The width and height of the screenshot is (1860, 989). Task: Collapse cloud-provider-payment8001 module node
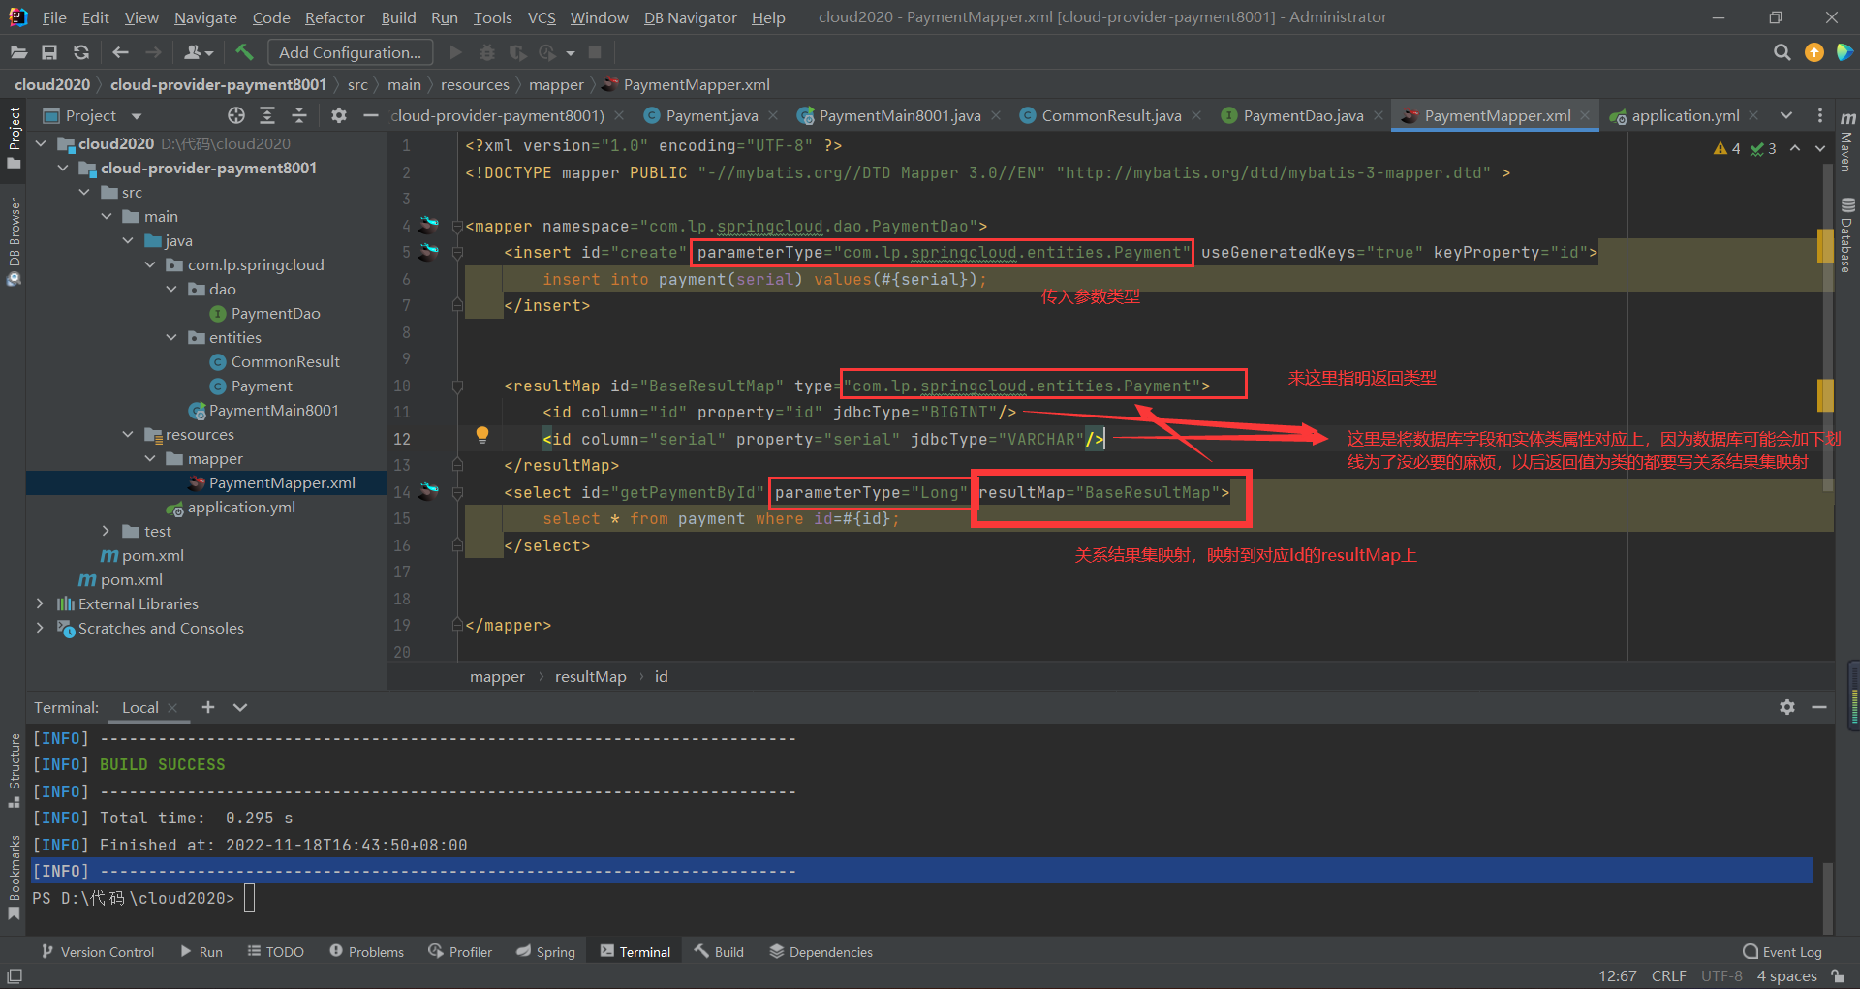point(63,168)
